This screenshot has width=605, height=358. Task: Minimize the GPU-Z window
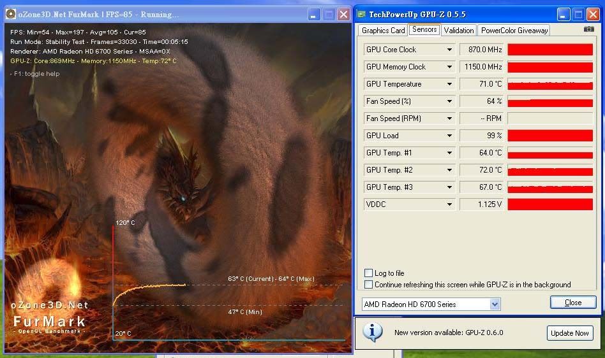(563, 15)
